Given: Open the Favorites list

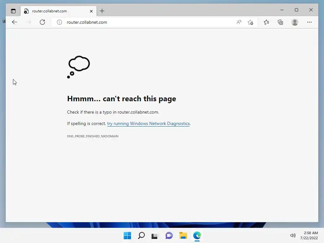Looking at the screenshot, I should 266,22.
